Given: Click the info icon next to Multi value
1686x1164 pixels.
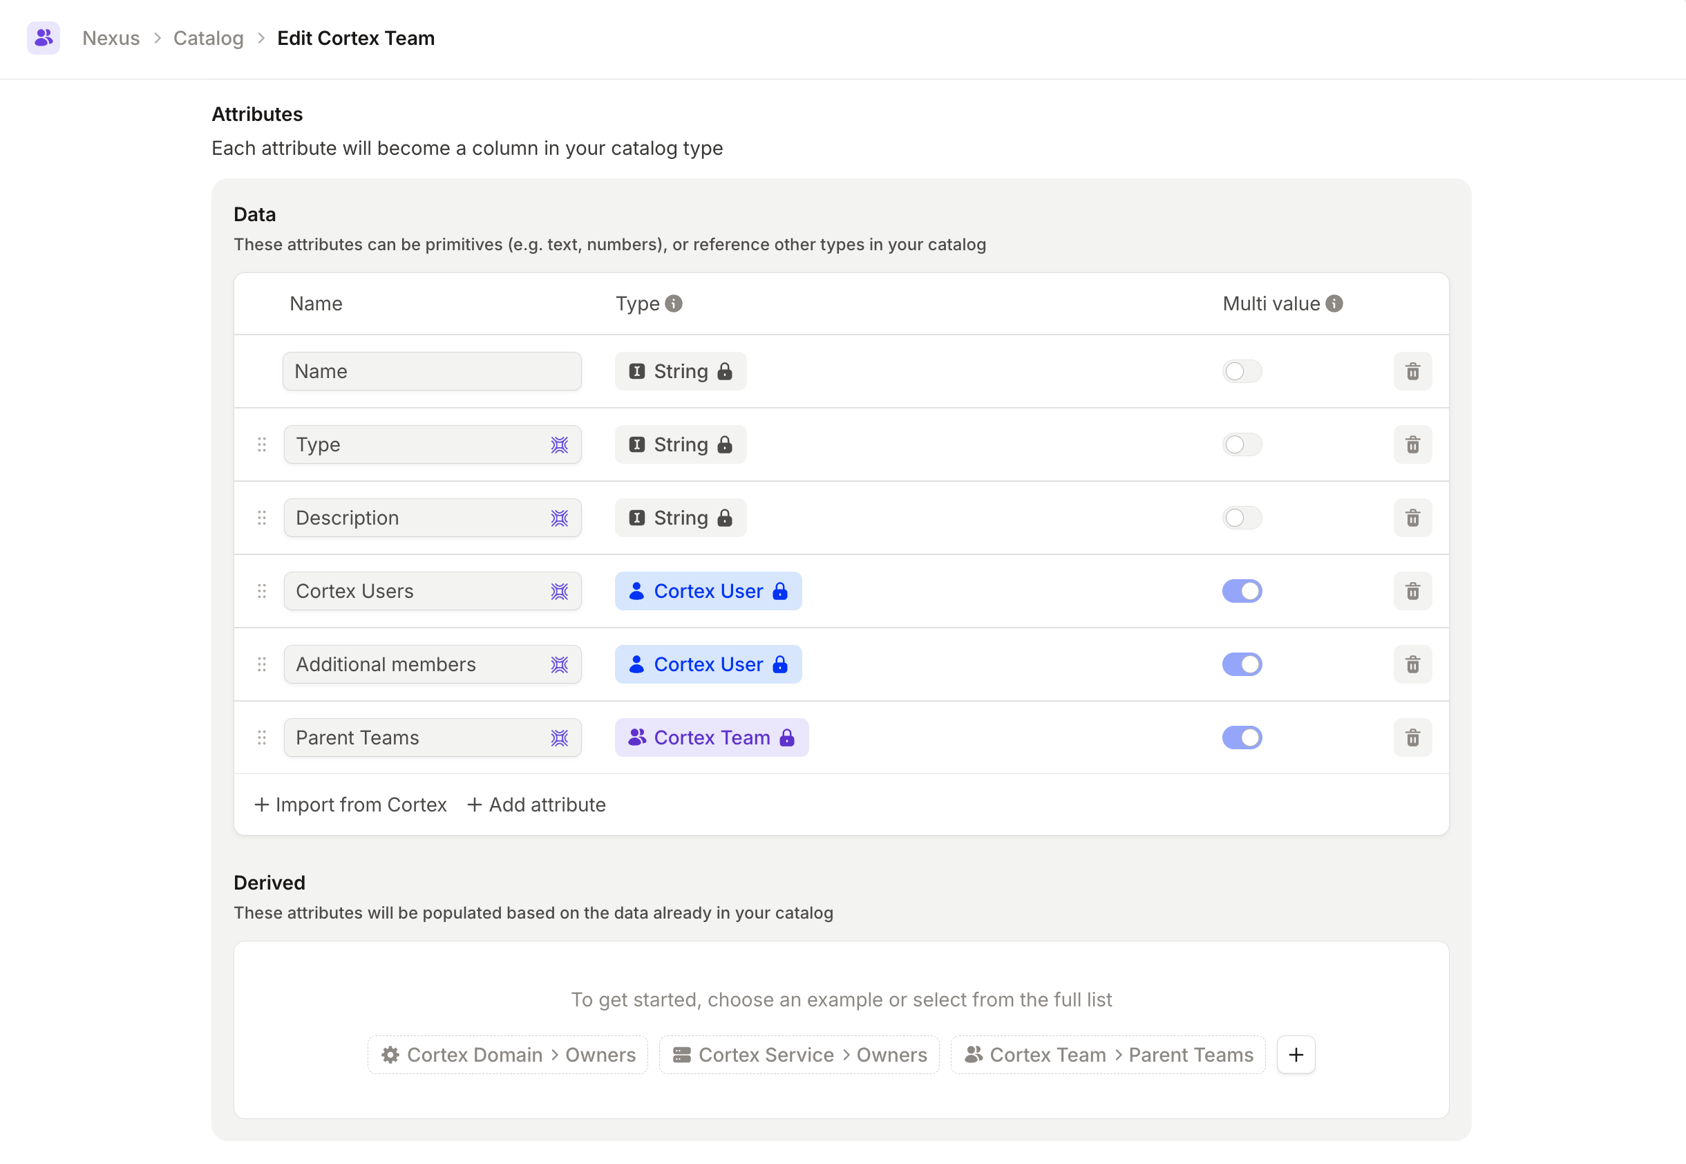Looking at the screenshot, I should (x=1334, y=303).
